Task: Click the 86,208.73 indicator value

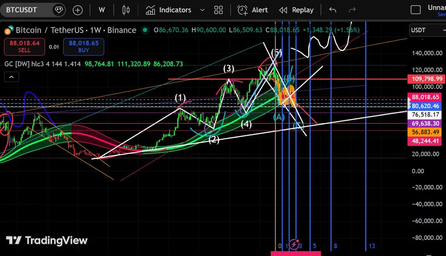Action: tap(168, 64)
